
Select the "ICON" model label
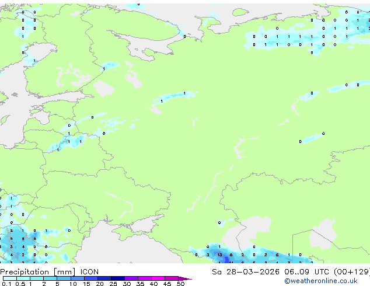coord(89,272)
